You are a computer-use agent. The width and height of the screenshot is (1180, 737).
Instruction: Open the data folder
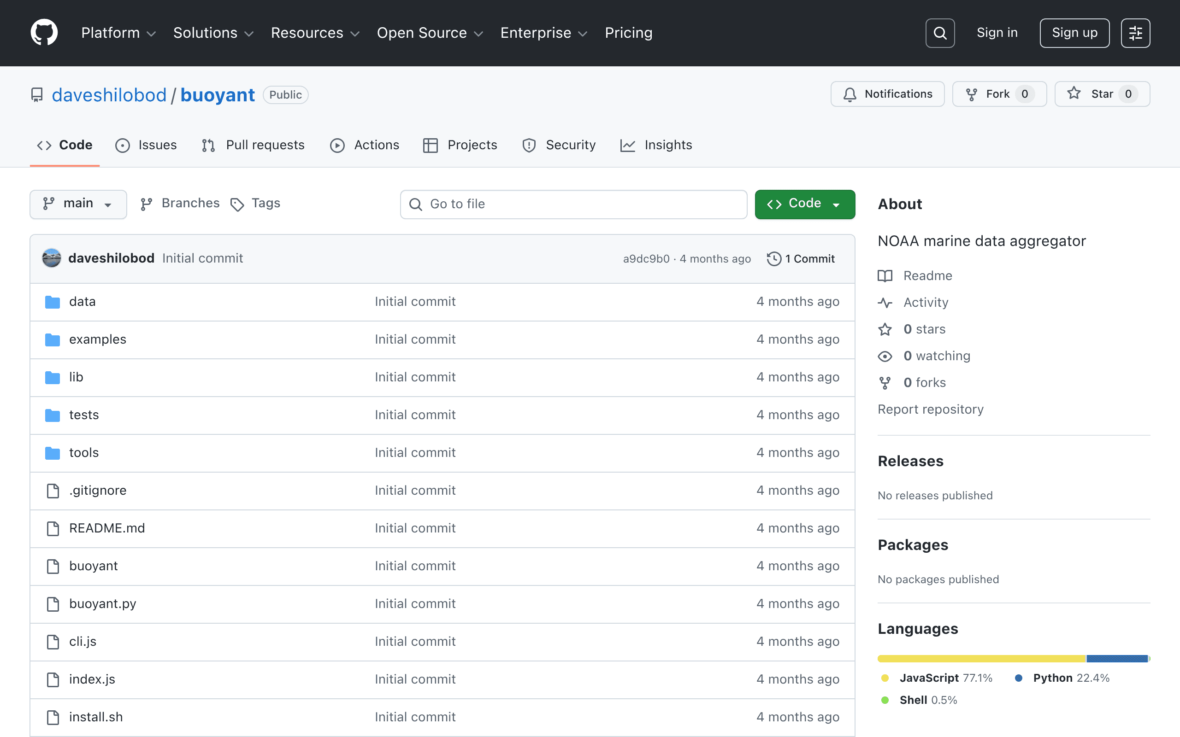[x=83, y=302]
